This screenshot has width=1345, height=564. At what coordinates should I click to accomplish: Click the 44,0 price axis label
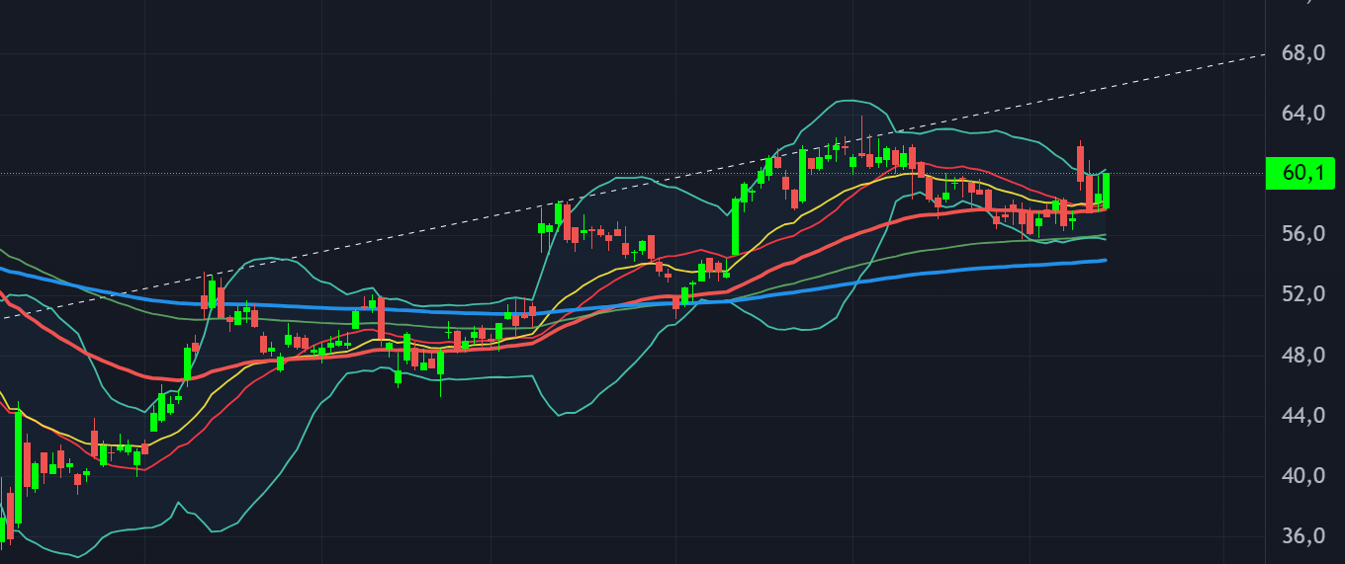click(x=1302, y=416)
